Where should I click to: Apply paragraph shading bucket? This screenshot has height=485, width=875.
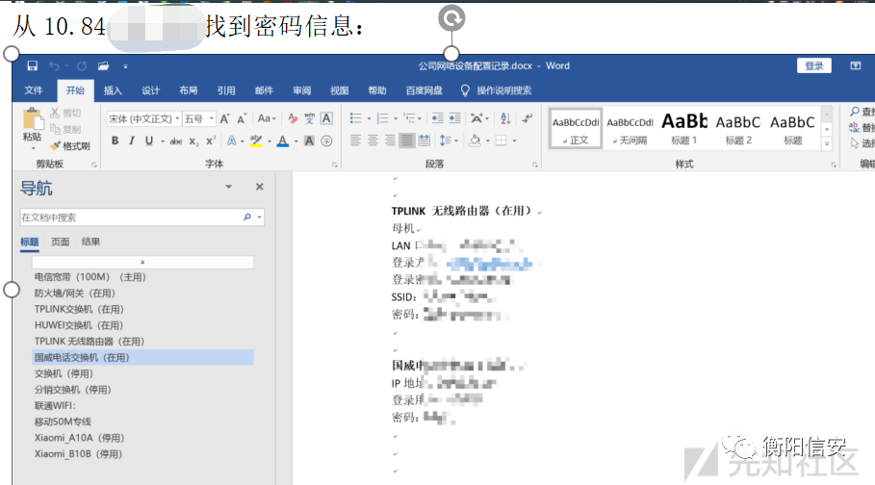tap(475, 140)
